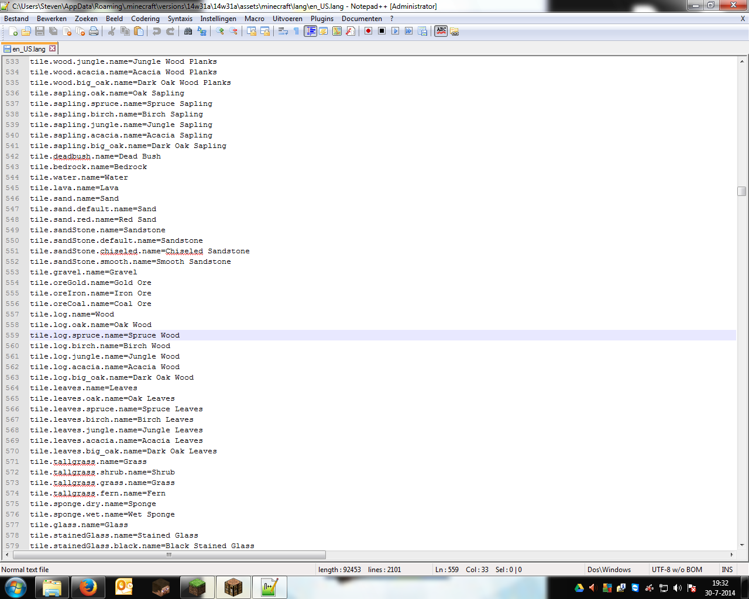Screen dimensions: 749x599
Task: Click line number 550 in the margin
Action: [x=12, y=240]
